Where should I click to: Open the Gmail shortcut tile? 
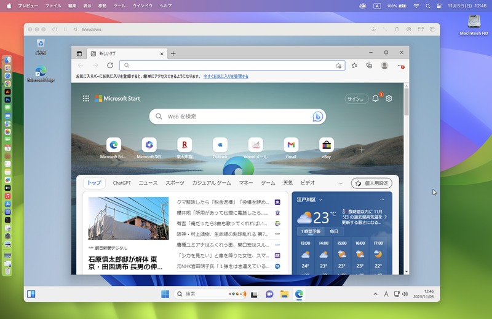point(291,145)
